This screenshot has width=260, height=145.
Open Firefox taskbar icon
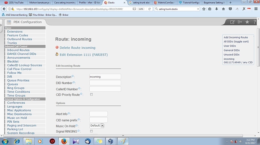tap(64, 141)
